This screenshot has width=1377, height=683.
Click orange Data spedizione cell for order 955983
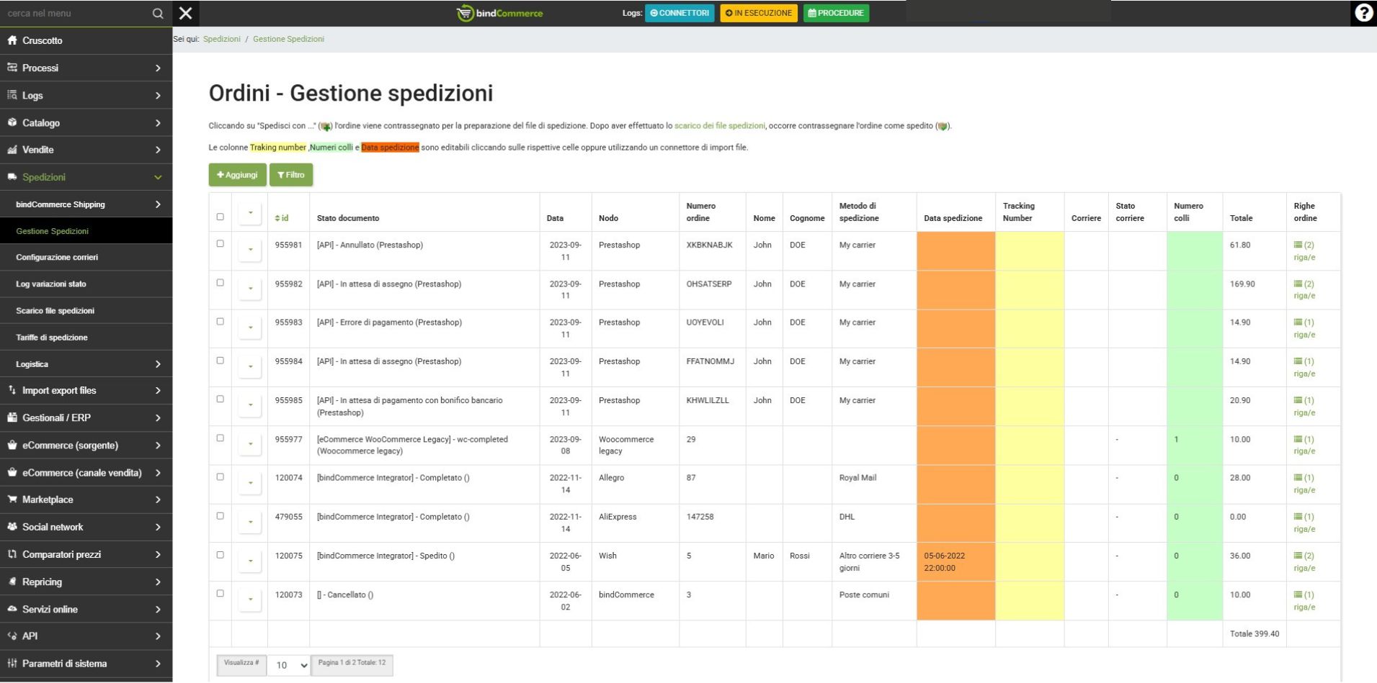pyautogui.click(x=955, y=329)
